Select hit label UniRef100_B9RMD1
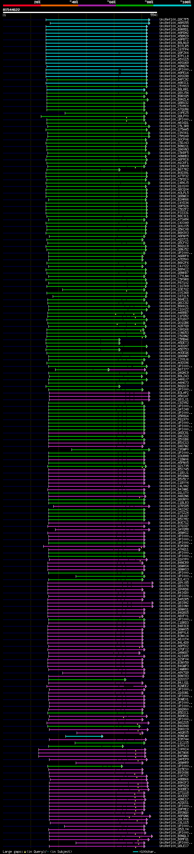This screenshot has width=194, height=854. click(x=174, y=29)
